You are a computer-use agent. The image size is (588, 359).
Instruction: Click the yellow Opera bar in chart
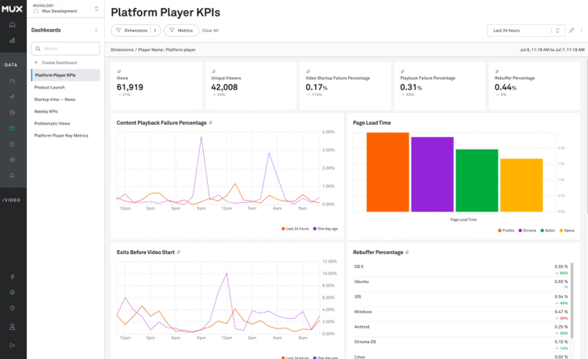pyautogui.click(x=521, y=185)
